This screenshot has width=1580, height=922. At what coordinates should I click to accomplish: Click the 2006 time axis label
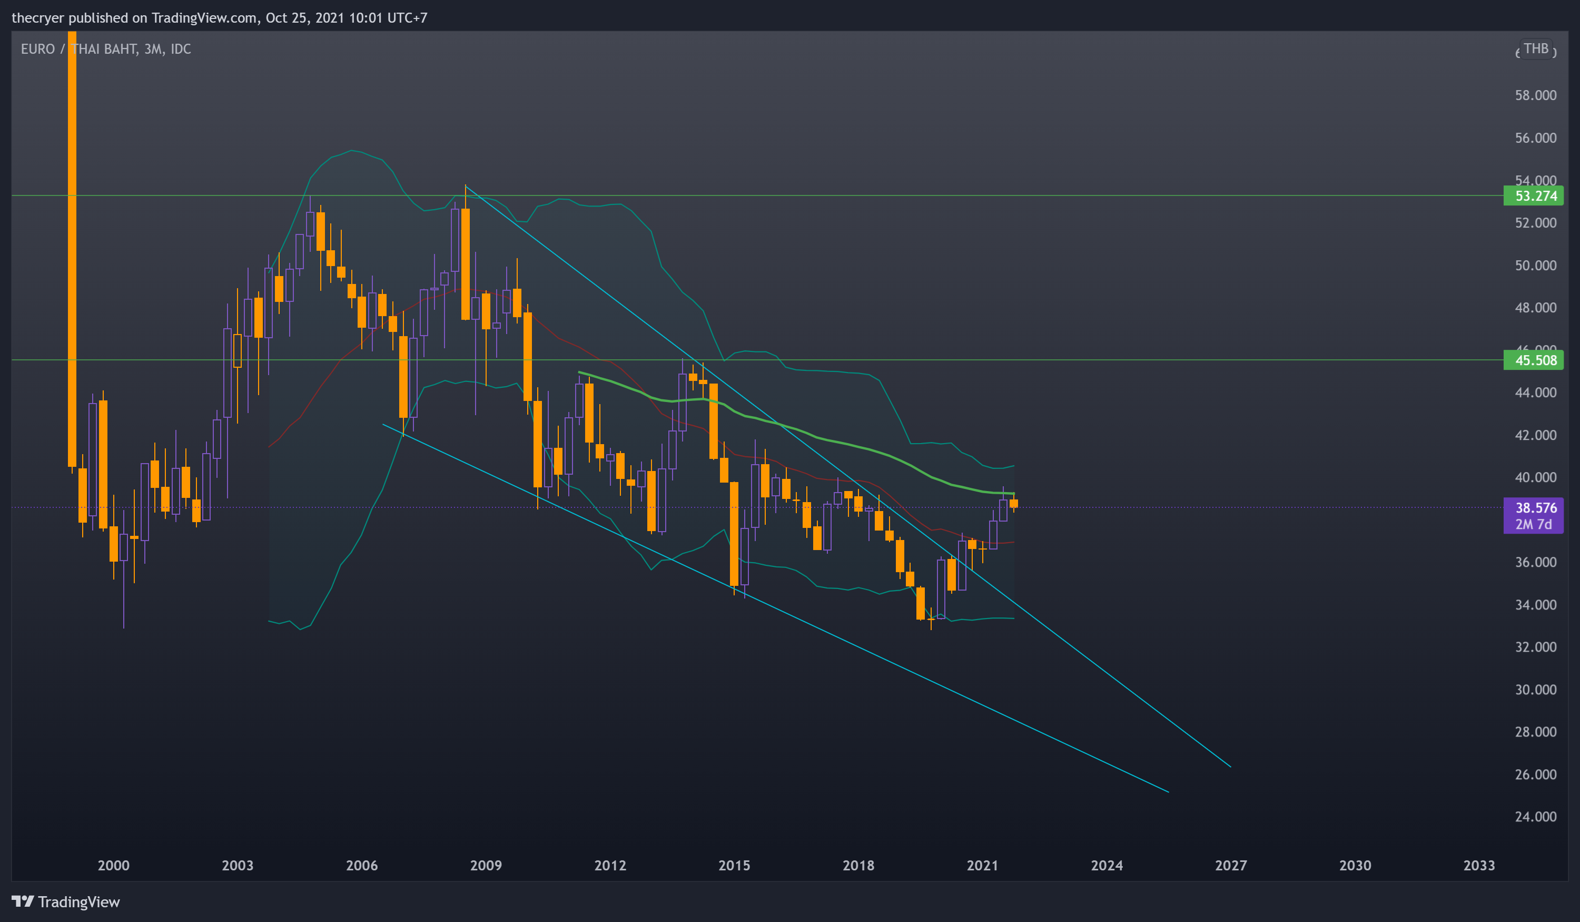(362, 866)
